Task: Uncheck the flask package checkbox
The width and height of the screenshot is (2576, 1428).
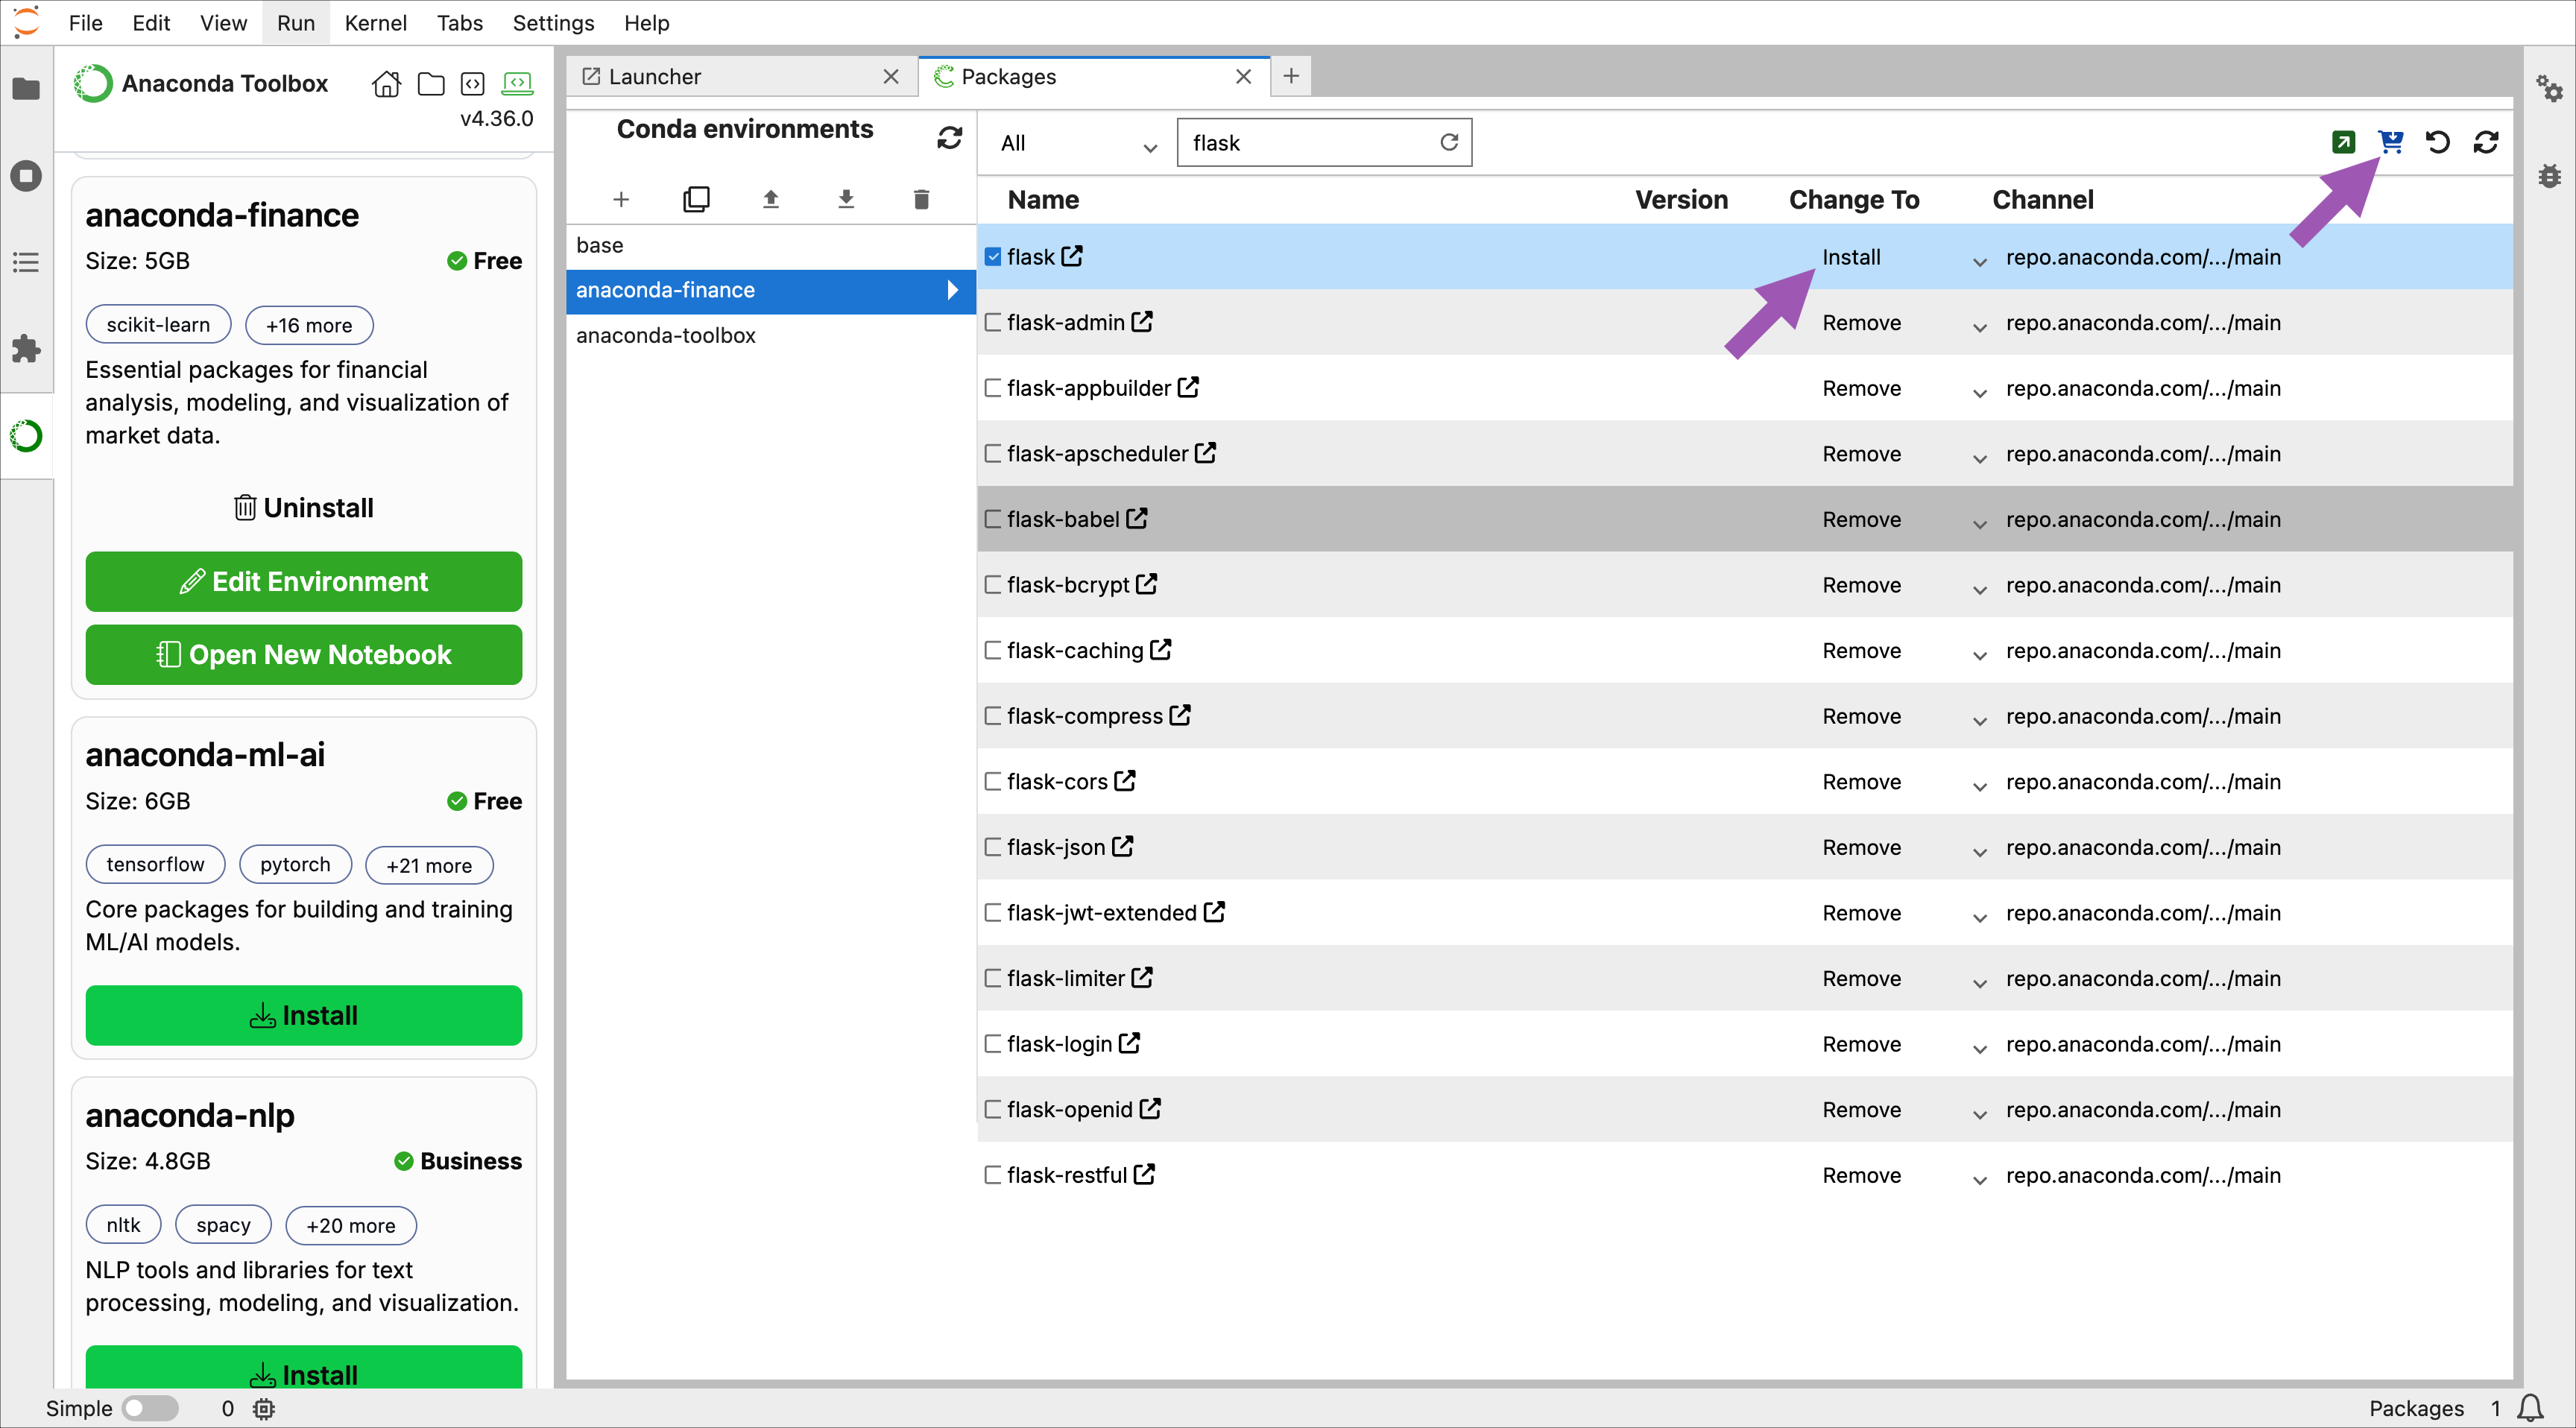Action: [992, 257]
